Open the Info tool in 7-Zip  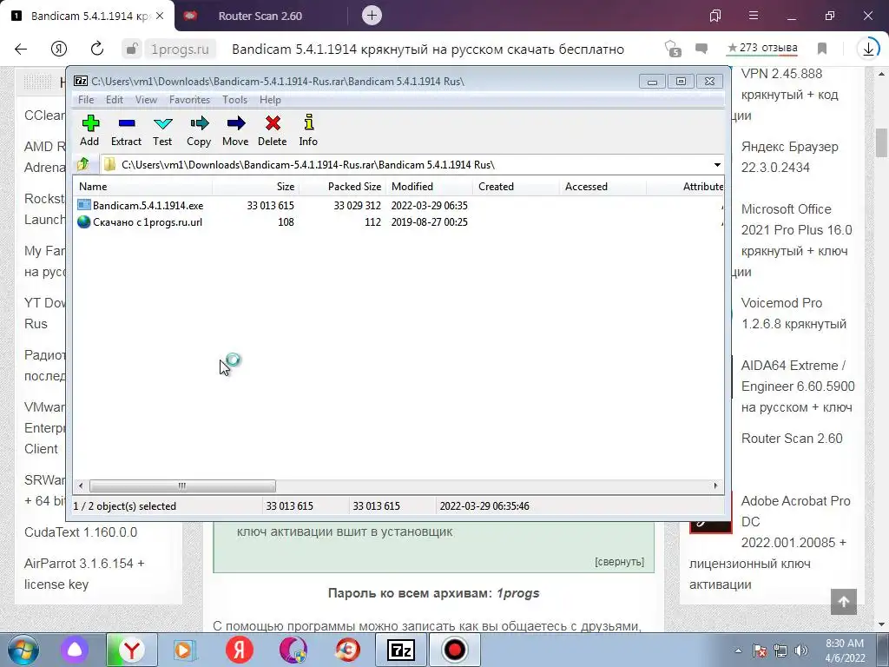point(308,130)
